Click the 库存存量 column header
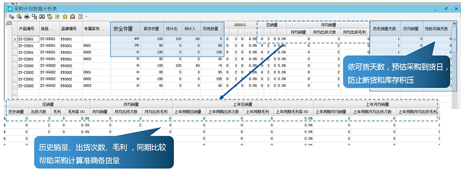 click(152, 29)
